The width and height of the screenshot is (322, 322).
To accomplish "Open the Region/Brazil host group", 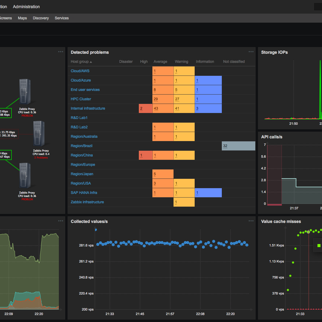I will 81,146.
